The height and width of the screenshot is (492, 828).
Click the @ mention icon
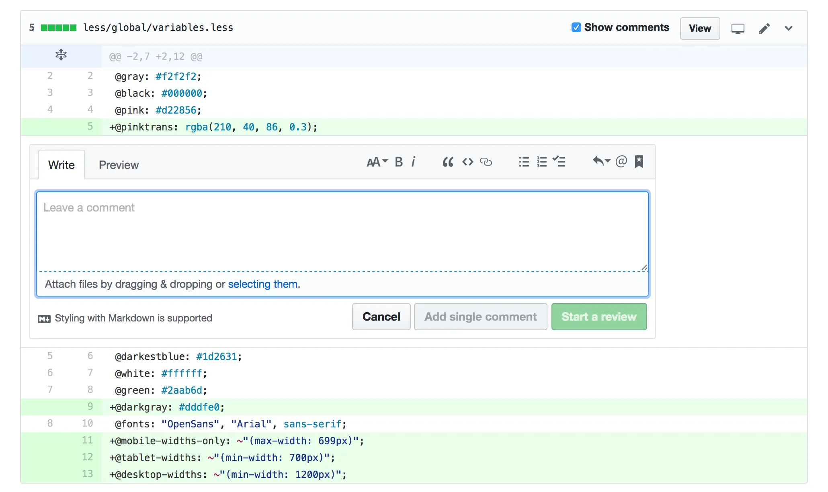(x=621, y=161)
